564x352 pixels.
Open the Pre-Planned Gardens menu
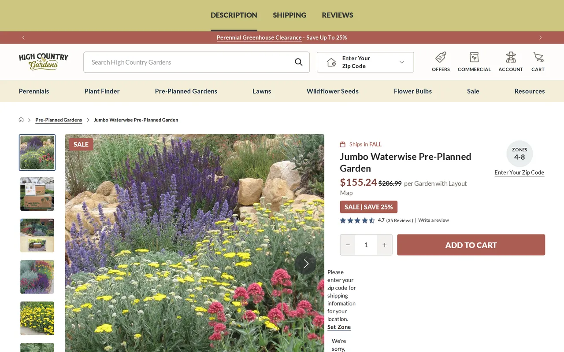186,91
